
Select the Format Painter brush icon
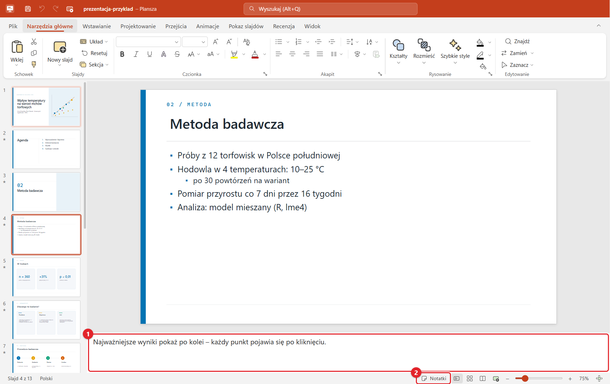pos(34,64)
